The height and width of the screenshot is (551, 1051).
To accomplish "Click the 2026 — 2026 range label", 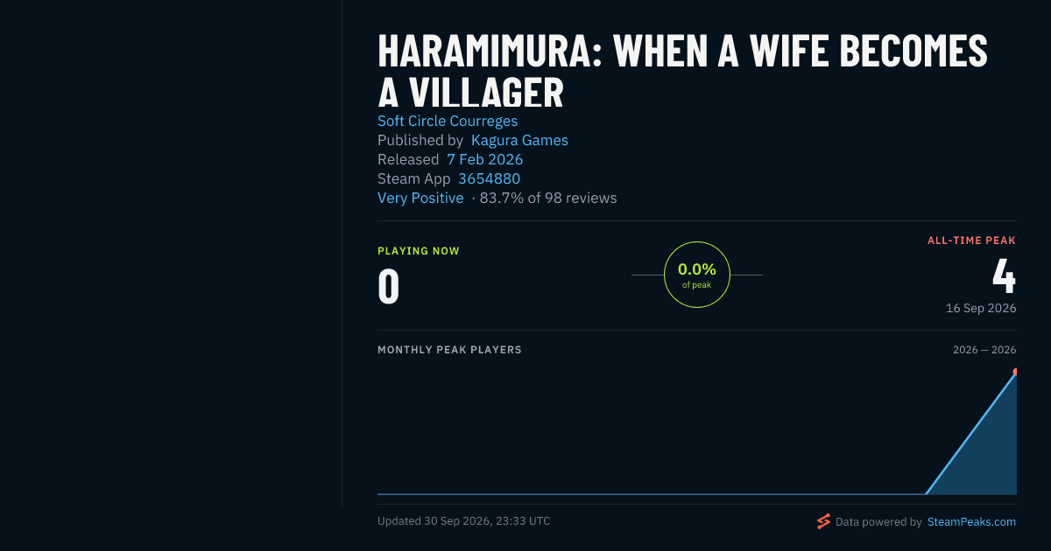I will pyautogui.click(x=984, y=350).
